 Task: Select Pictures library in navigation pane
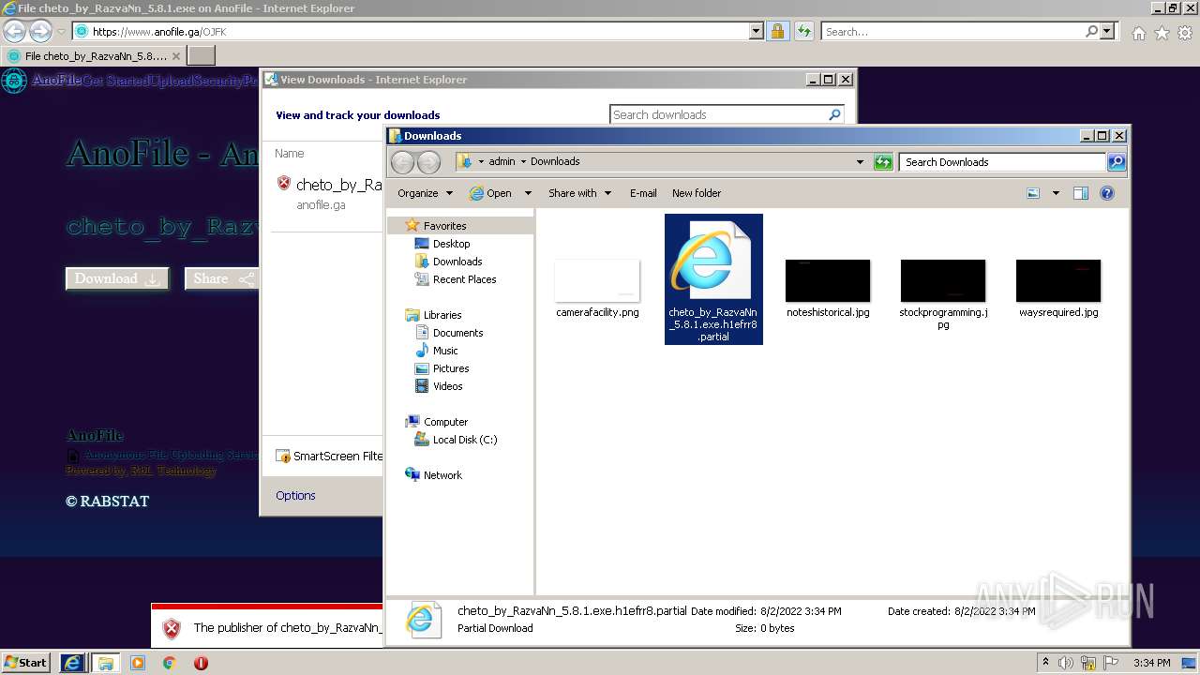click(451, 368)
